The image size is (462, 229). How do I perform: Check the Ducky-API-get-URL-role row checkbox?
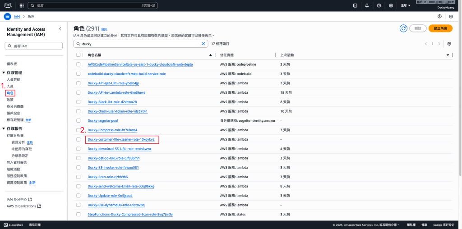[x=79, y=83]
